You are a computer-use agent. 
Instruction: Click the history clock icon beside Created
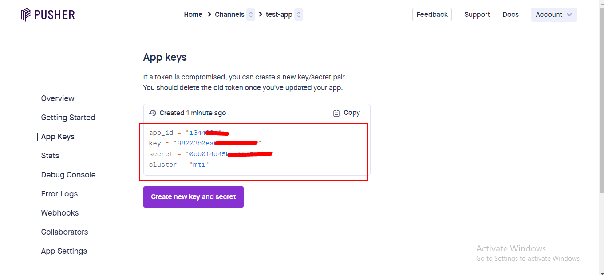coord(153,113)
